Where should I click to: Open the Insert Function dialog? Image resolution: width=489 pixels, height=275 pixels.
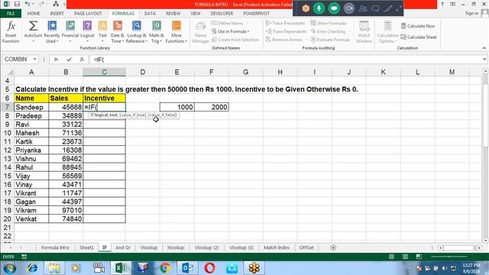[11, 32]
